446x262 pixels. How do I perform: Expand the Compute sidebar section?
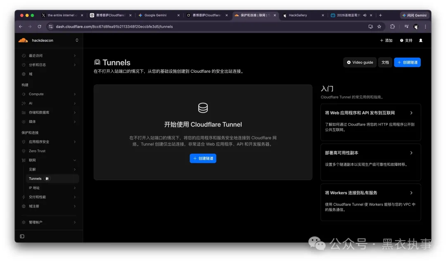click(x=49, y=94)
